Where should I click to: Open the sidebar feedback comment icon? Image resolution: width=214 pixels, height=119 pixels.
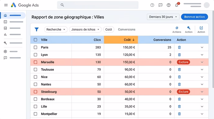coord(5,58)
